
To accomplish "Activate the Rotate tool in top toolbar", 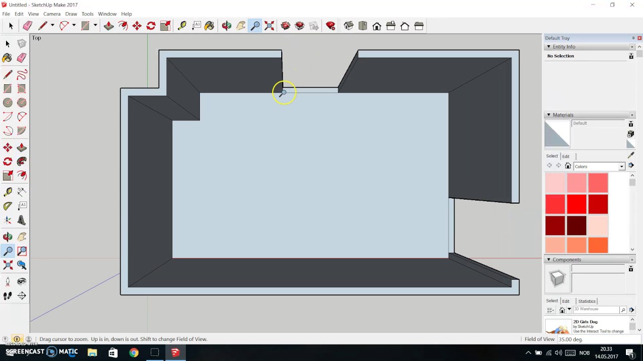I will coord(151,26).
